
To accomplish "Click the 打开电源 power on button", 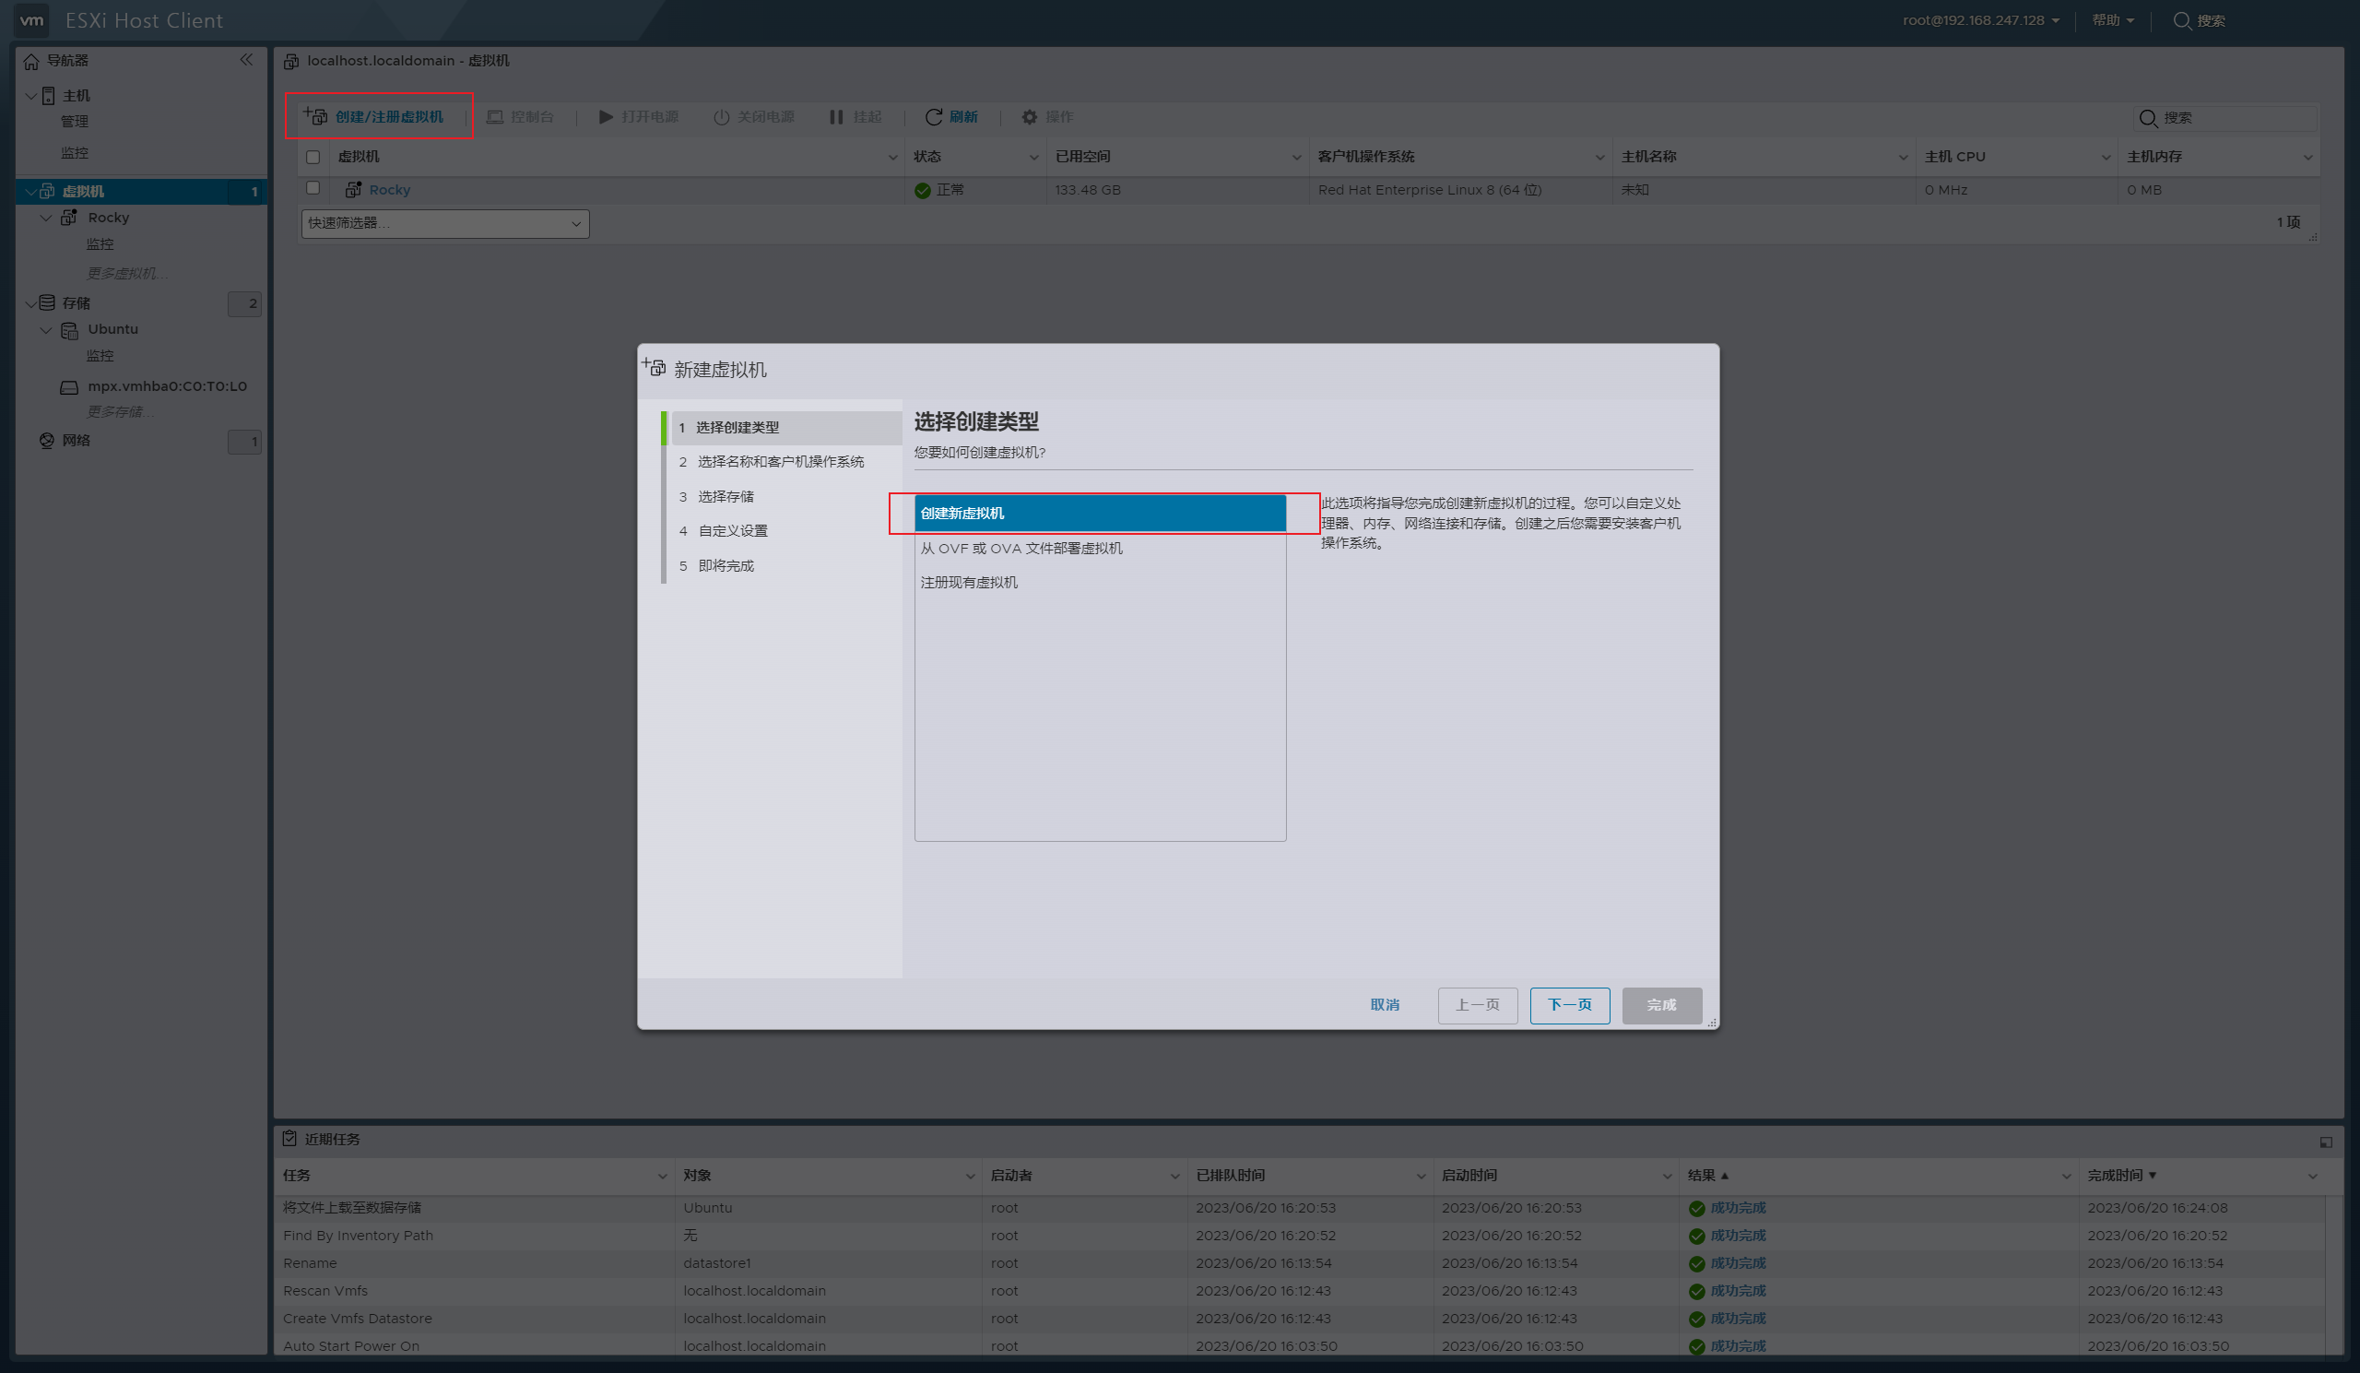I will 639,117.
